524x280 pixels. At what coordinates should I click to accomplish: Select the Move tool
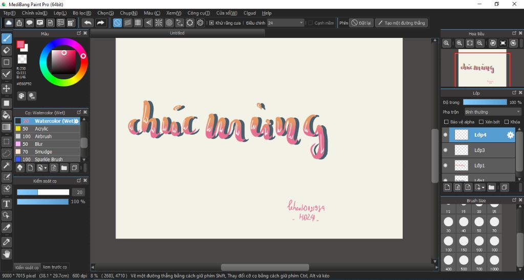pyautogui.click(x=6, y=89)
